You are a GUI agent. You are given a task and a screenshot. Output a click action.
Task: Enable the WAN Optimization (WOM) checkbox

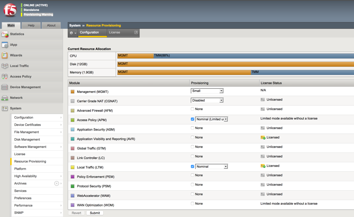[x=192, y=203]
